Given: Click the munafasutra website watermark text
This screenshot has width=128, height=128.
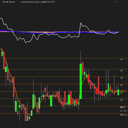Looking at the screenshot, I should 32,2.
